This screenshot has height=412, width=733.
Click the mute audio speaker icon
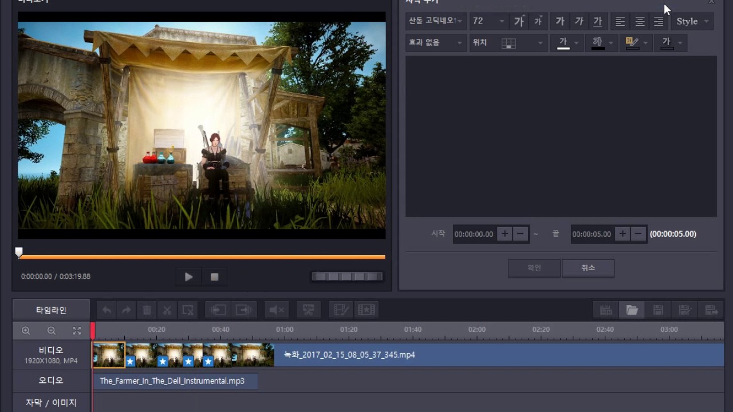point(277,310)
